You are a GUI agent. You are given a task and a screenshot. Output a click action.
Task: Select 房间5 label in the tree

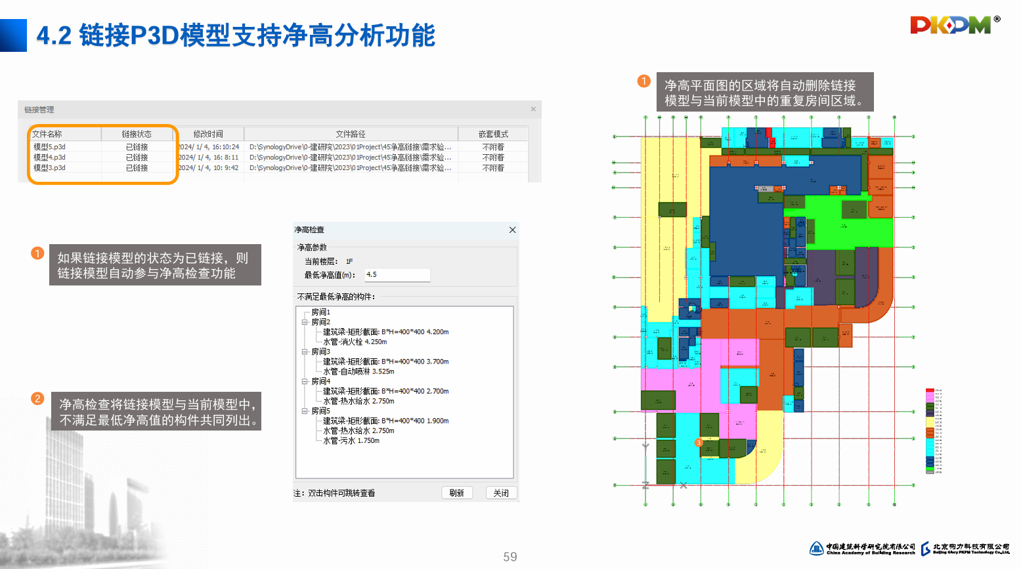coord(320,411)
